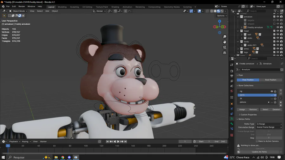Toggle exclude checkbox for targets collection
Screen dimensions: 285x160
[274, 20]
